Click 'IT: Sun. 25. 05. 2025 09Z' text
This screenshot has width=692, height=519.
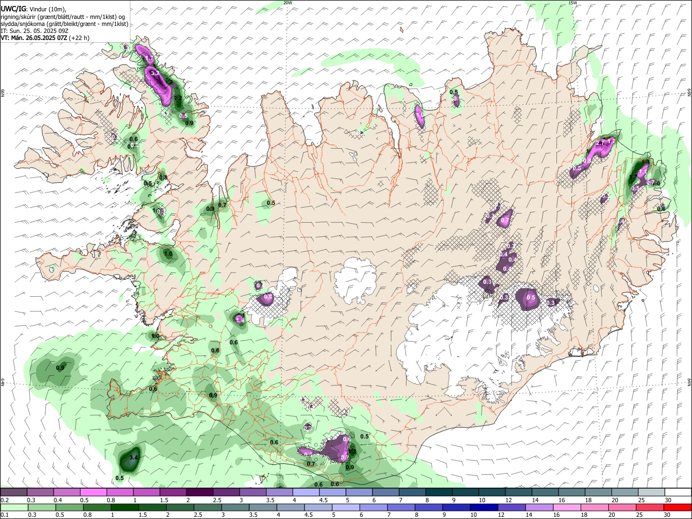35,31
